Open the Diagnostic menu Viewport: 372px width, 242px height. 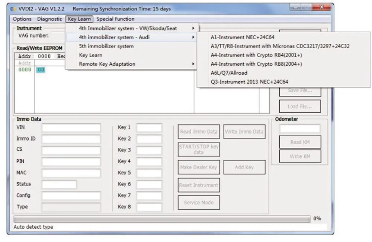pyautogui.click(x=49, y=19)
